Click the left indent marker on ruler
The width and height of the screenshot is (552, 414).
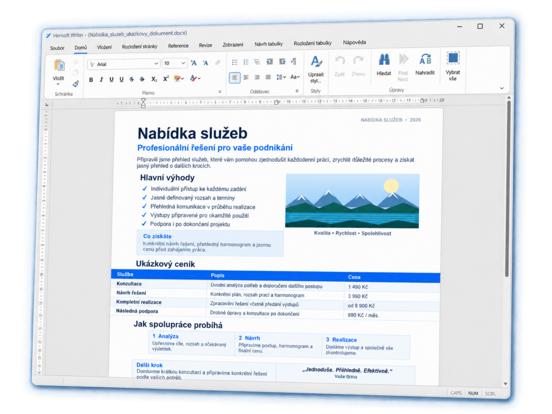pyautogui.click(x=143, y=103)
